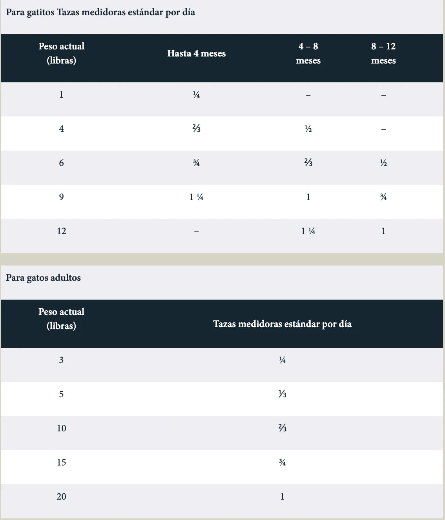Click the kitten weight 12 row label
The width and height of the screenshot is (445, 520).
(x=62, y=231)
